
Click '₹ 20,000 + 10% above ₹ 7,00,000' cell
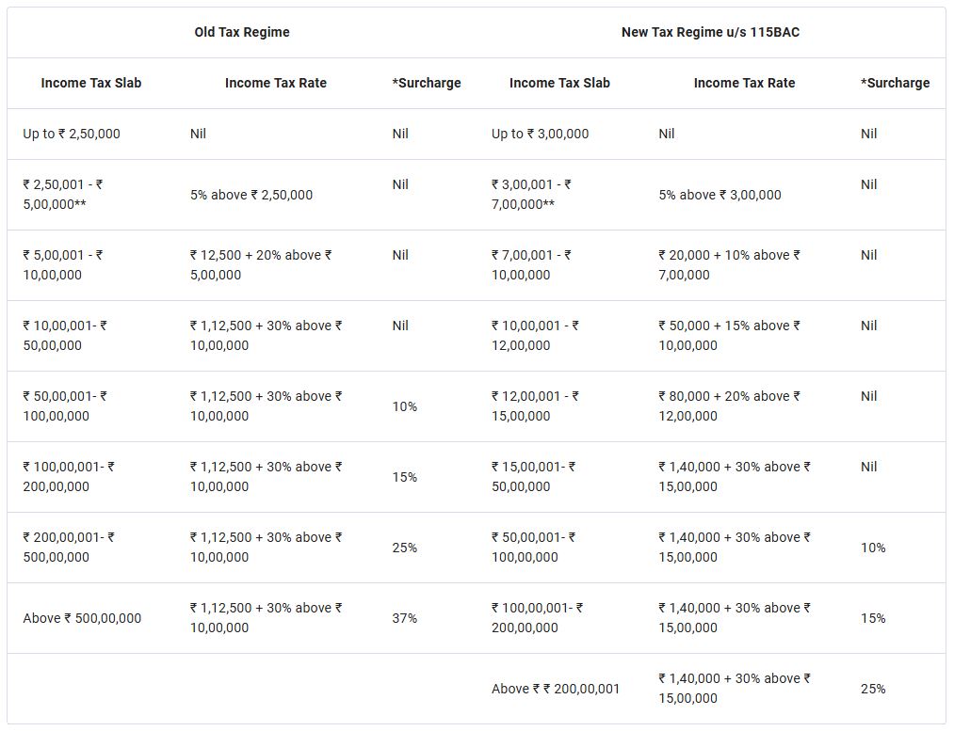729,265
